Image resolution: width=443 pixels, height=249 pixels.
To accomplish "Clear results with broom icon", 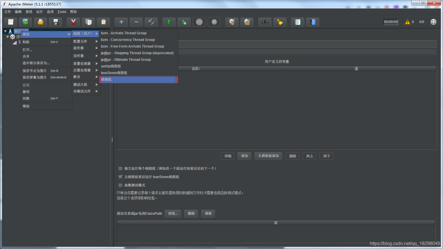I will 232,22.
